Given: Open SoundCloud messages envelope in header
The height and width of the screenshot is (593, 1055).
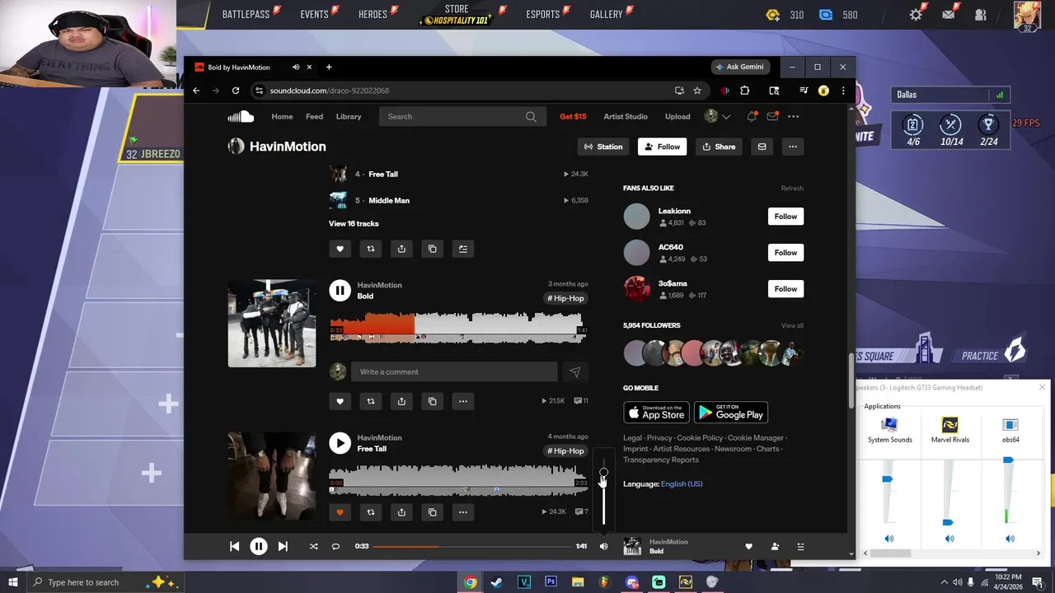Looking at the screenshot, I should click(772, 116).
